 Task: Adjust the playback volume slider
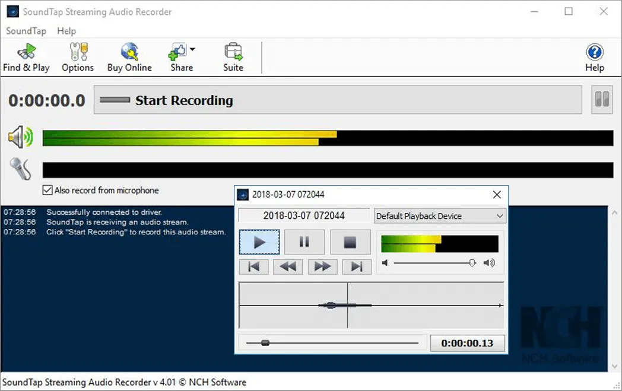(x=472, y=262)
